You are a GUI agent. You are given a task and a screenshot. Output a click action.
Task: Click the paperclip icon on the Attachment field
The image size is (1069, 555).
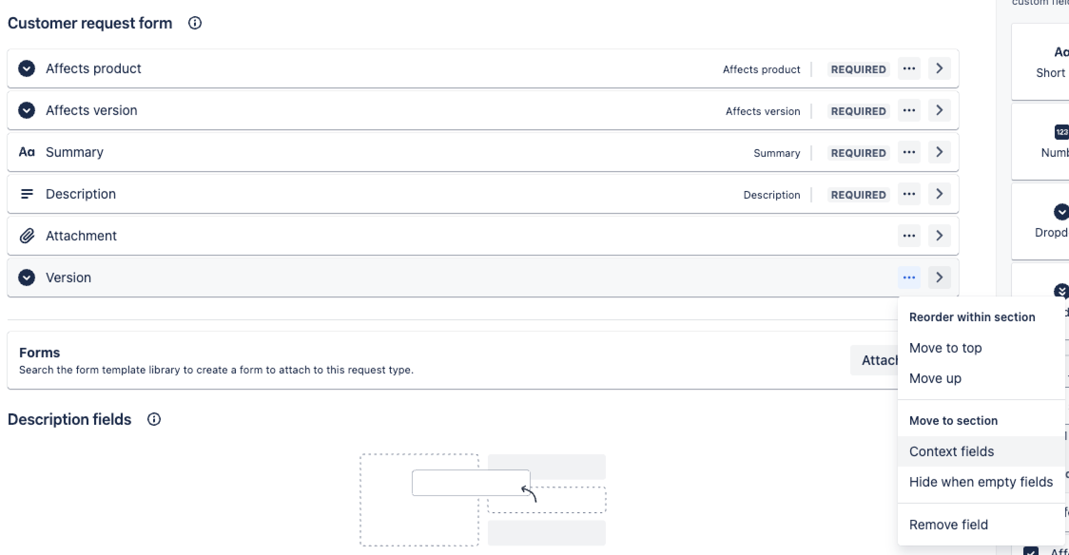point(27,235)
